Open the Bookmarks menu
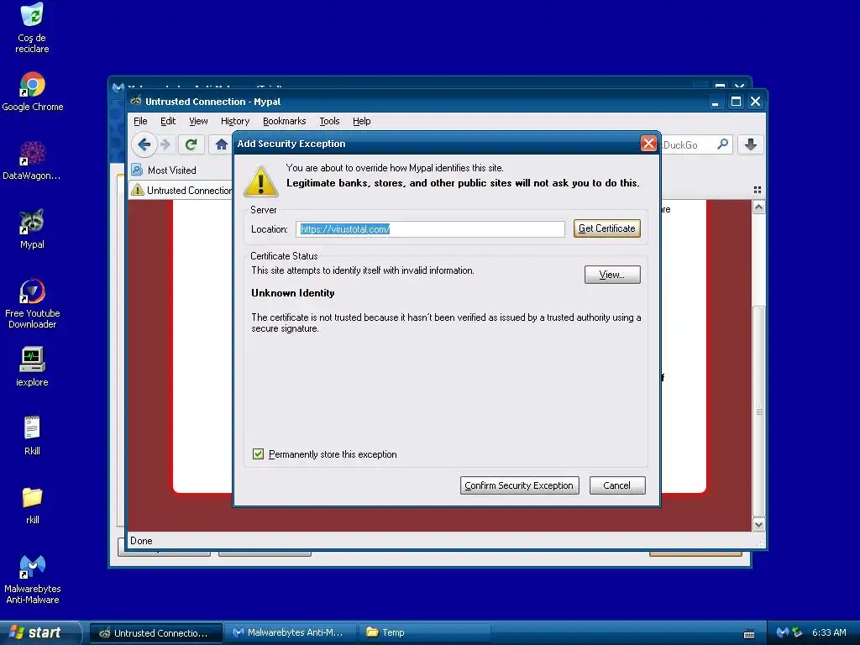The height and width of the screenshot is (645, 860). coord(284,121)
